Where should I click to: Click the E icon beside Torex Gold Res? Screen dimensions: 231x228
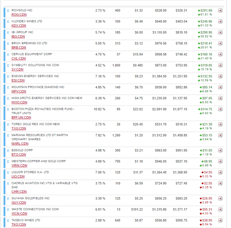pos(8,124)
